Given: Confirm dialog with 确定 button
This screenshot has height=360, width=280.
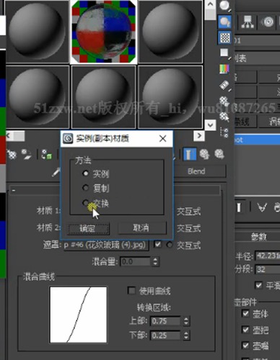Looking at the screenshot, I should pyautogui.click(x=87, y=228).
